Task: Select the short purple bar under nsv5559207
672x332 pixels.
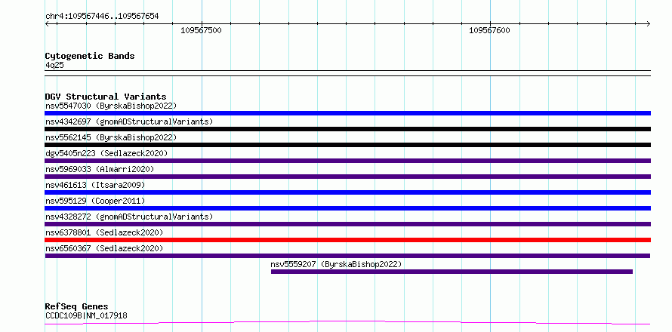Action: [x=452, y=272]
